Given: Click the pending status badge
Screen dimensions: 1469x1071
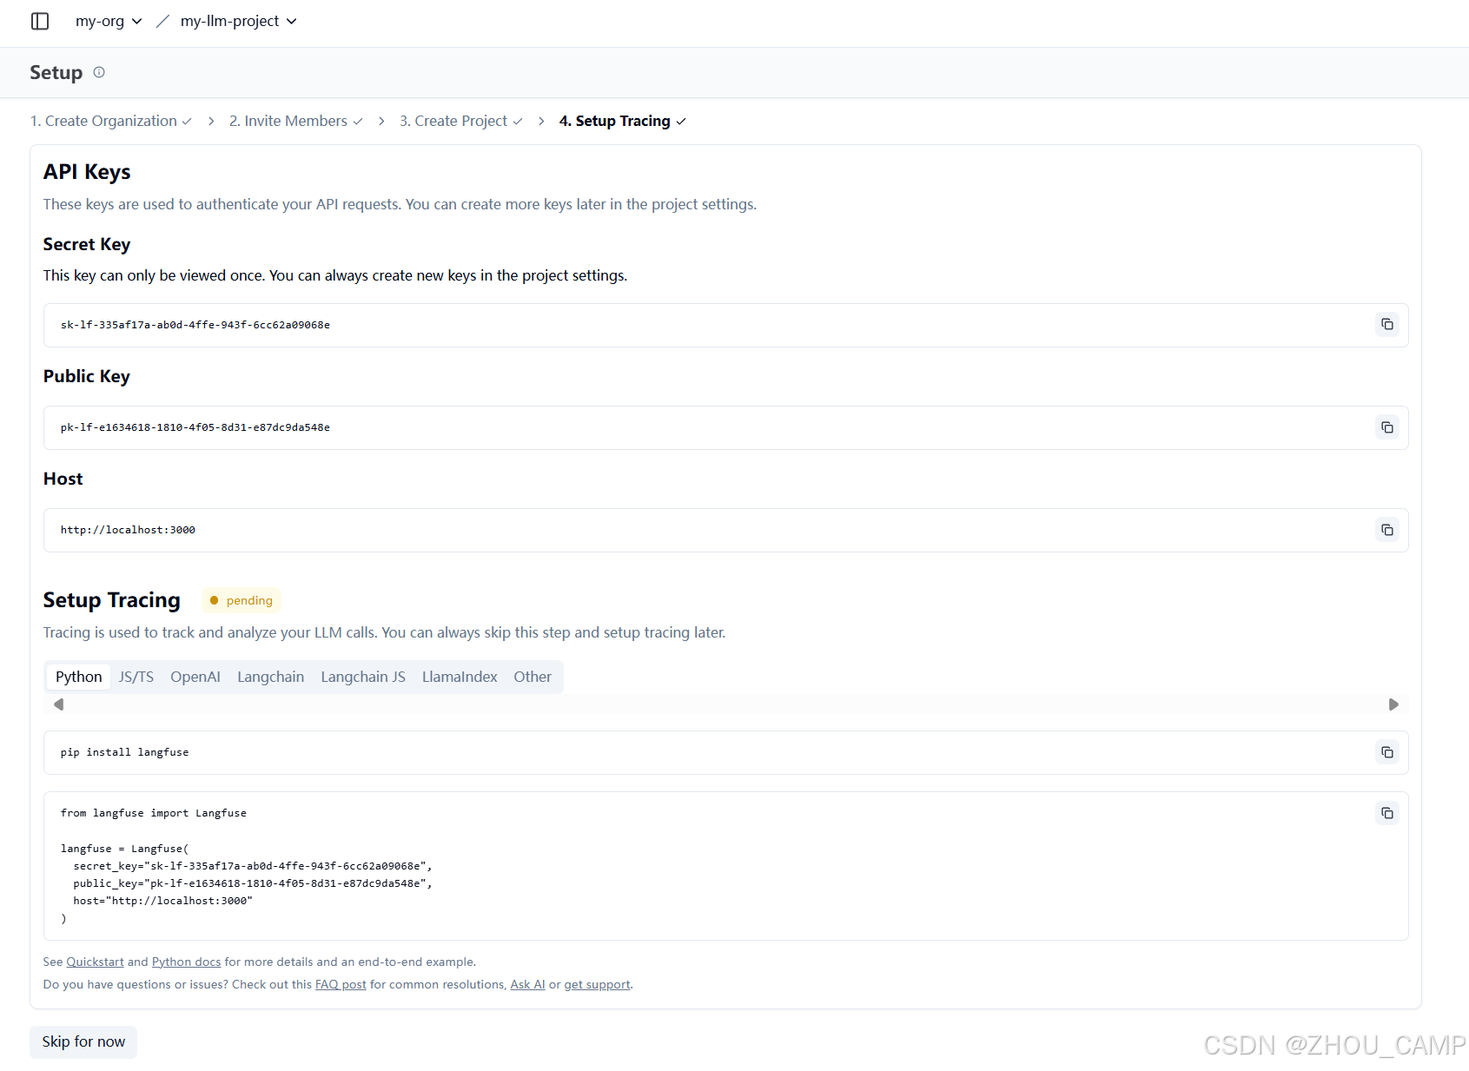Looking at the screenshot, I should pyautogui.click(x=241, y=600).
